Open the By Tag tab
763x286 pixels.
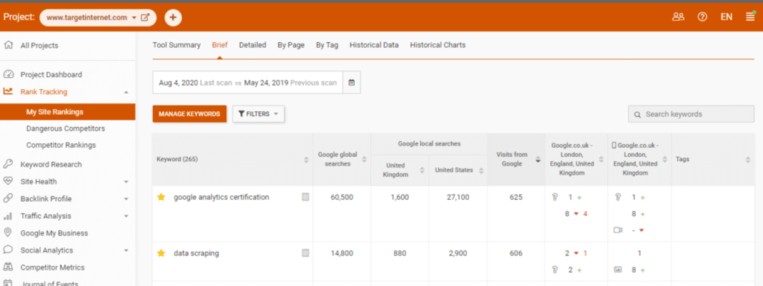pyautogui.click(x=327, y=45)
